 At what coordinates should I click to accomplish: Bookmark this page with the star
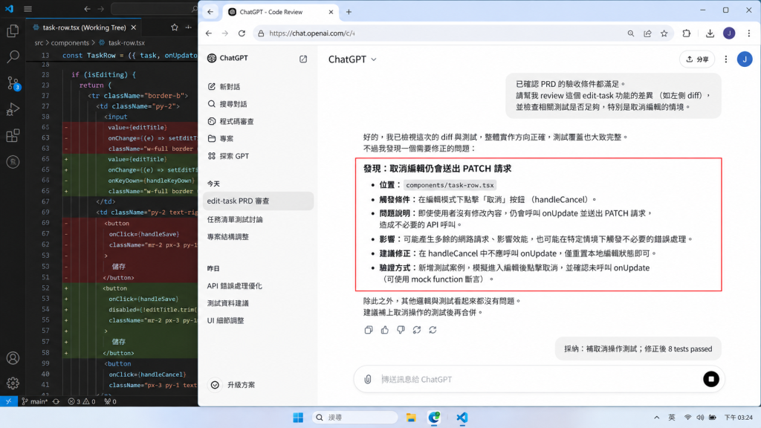(x=664, y=33)
